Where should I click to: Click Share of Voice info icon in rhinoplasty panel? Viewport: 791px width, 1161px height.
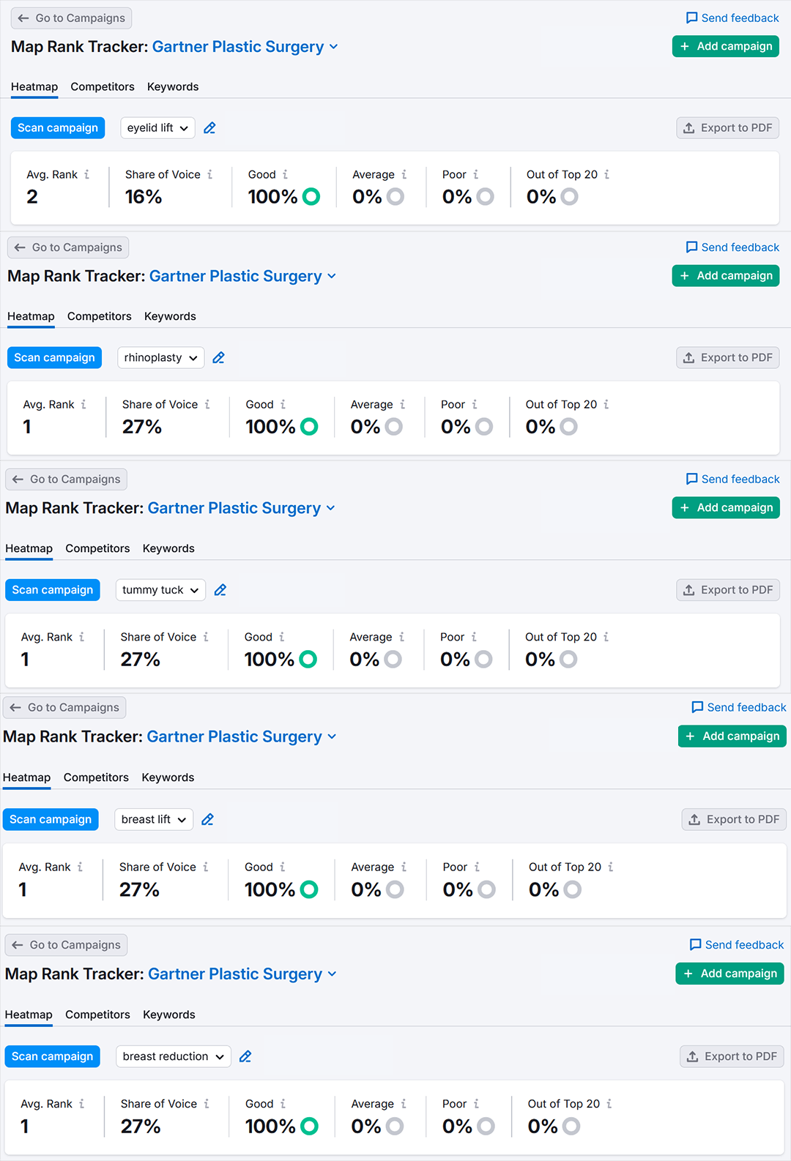207,405
